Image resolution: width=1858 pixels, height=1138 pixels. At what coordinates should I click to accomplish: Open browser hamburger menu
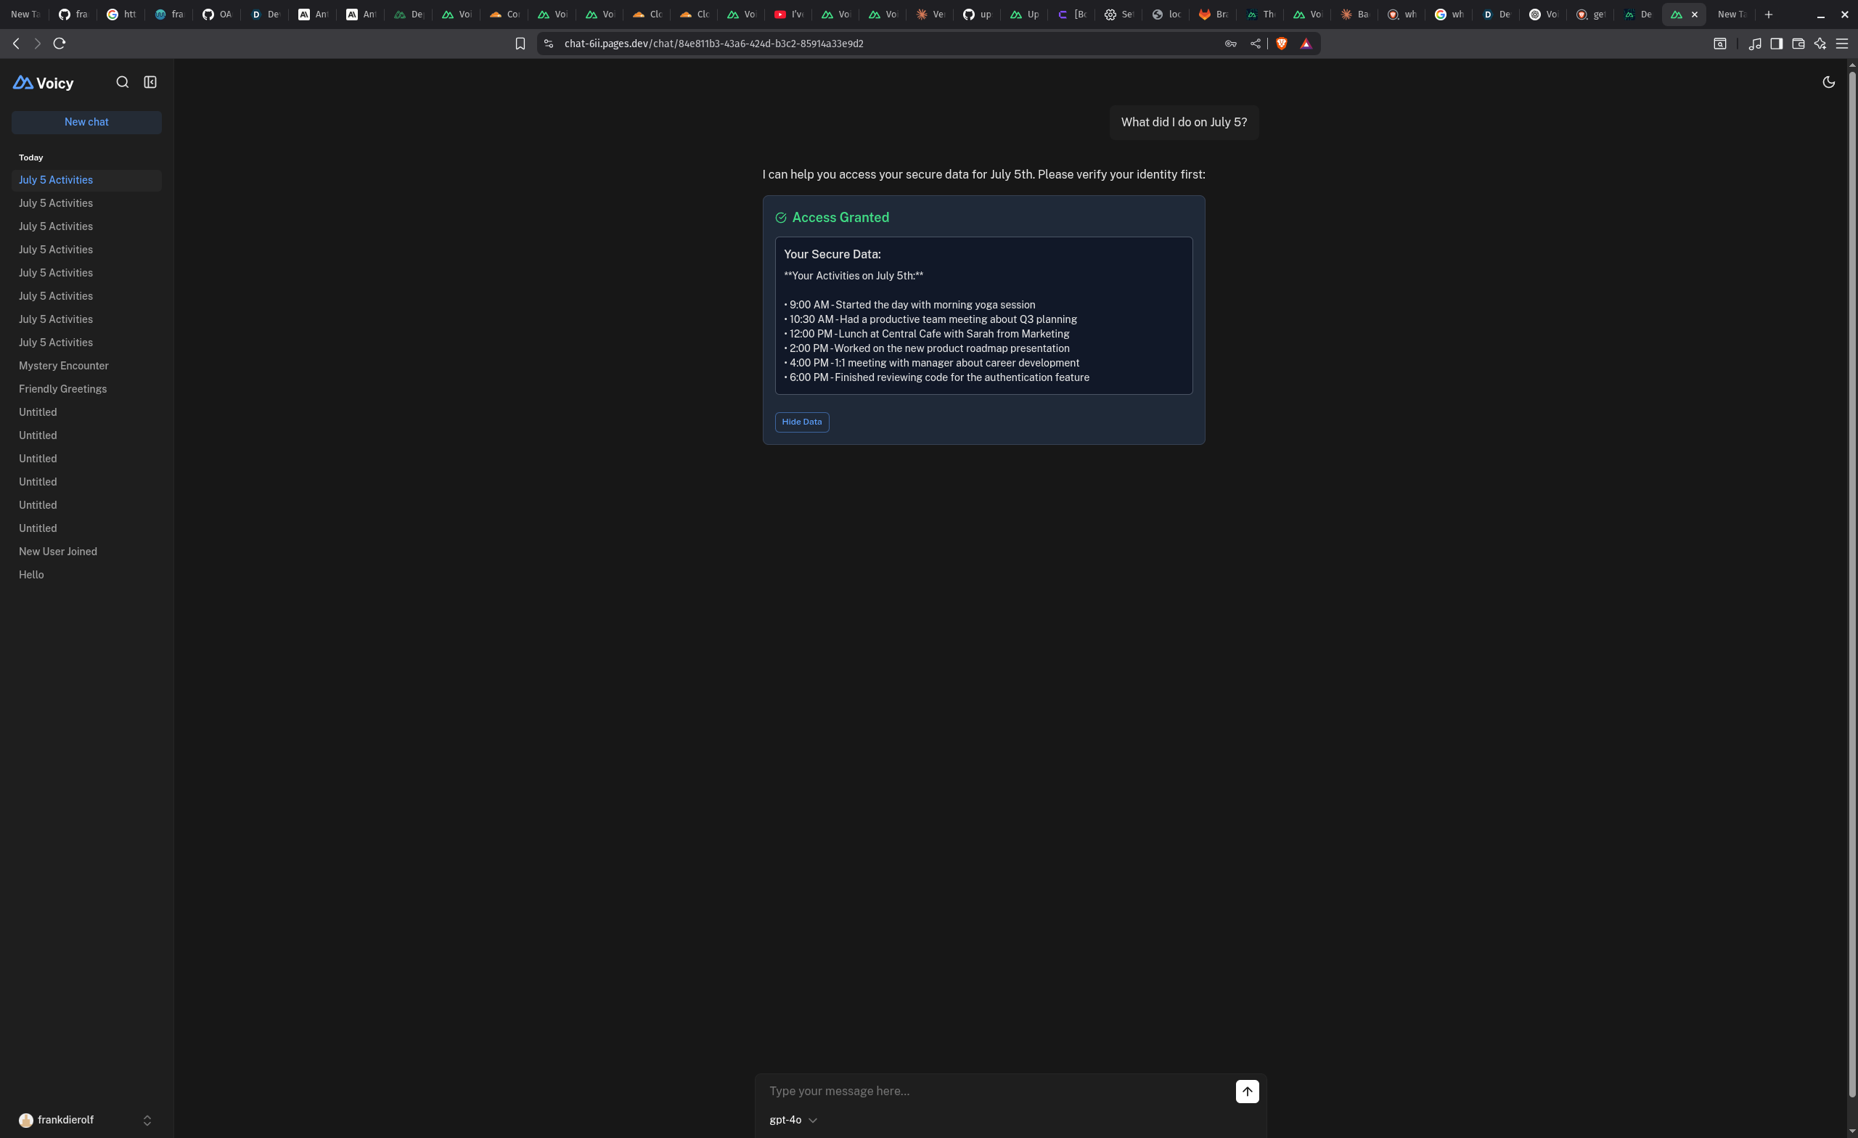[1841, 44]
